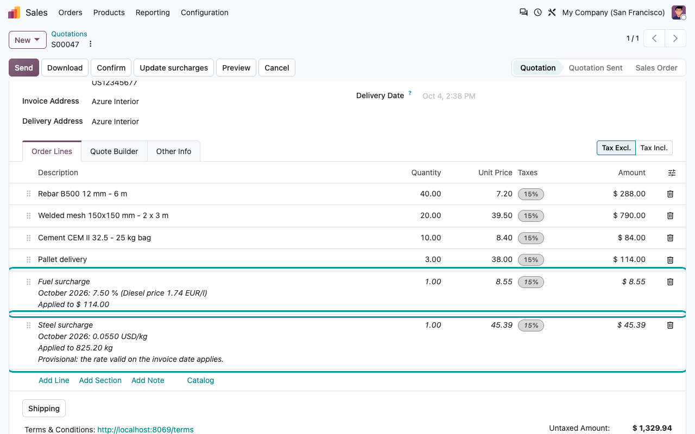Click the Add Line link
Screen dimensions: 695x434
[x=54, y=380]
